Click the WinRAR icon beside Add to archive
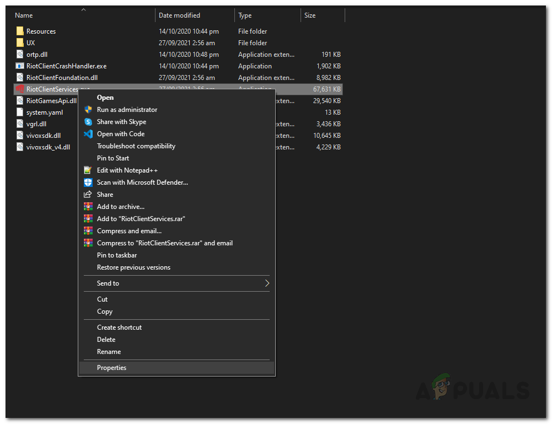This screenshot has width=552, height=424. coord(88,207)
